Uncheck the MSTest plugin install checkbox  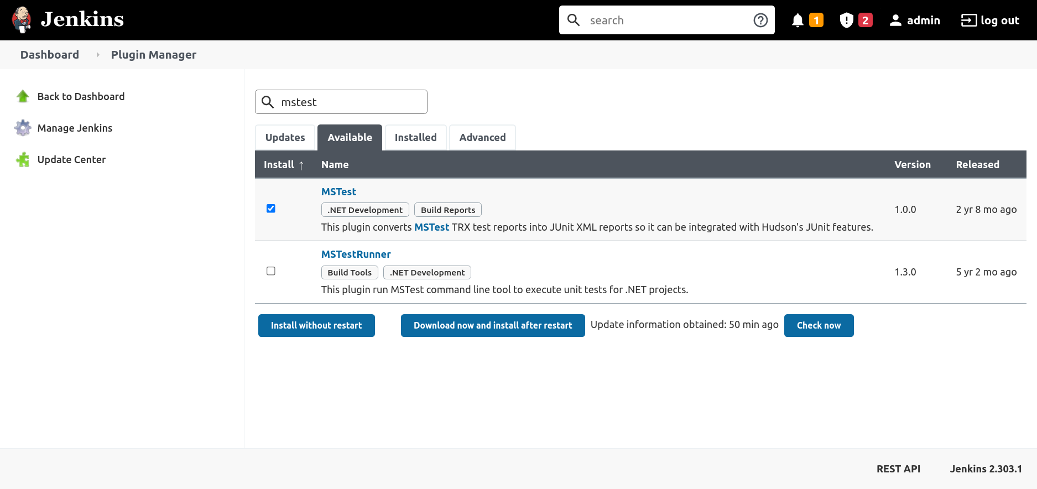pos(271,209)
